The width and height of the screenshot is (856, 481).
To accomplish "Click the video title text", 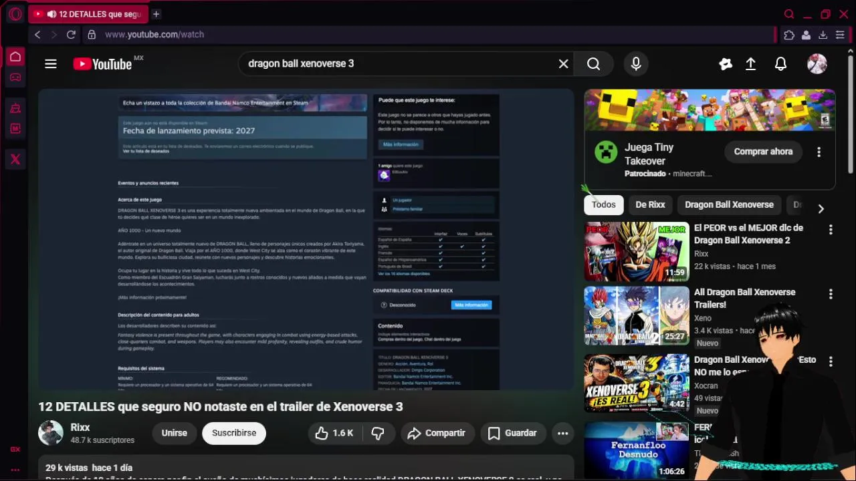I will coord(221,406).
